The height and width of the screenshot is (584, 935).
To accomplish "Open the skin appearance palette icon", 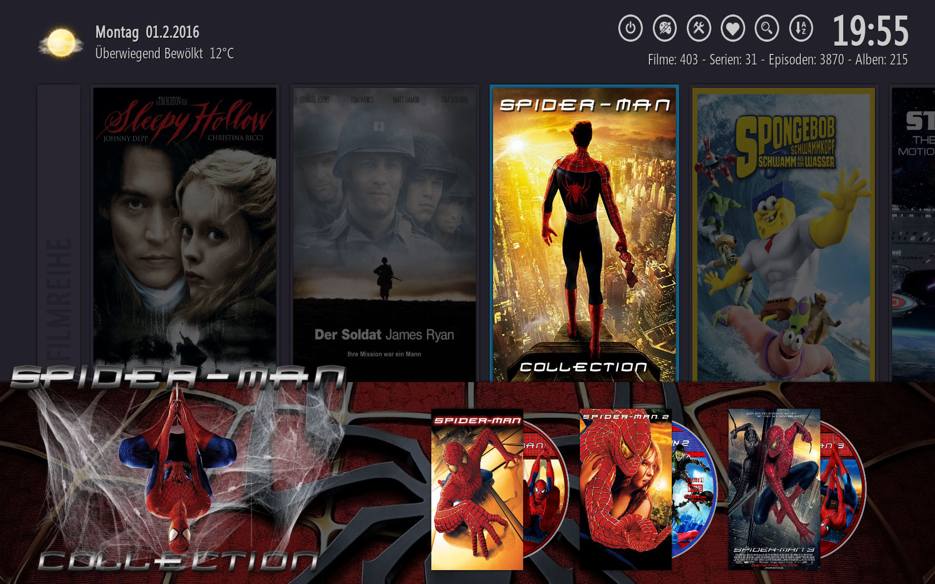I will click(665, 28).
